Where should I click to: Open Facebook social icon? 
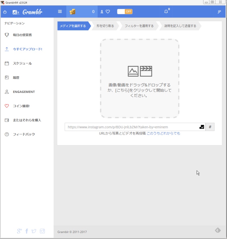pos(27,231)
